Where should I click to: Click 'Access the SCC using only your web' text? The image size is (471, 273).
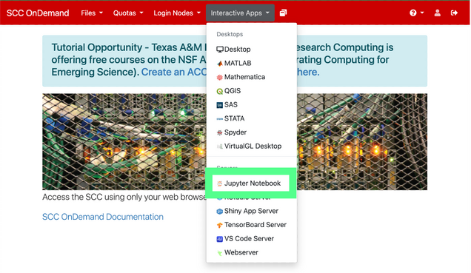(124, 197)
